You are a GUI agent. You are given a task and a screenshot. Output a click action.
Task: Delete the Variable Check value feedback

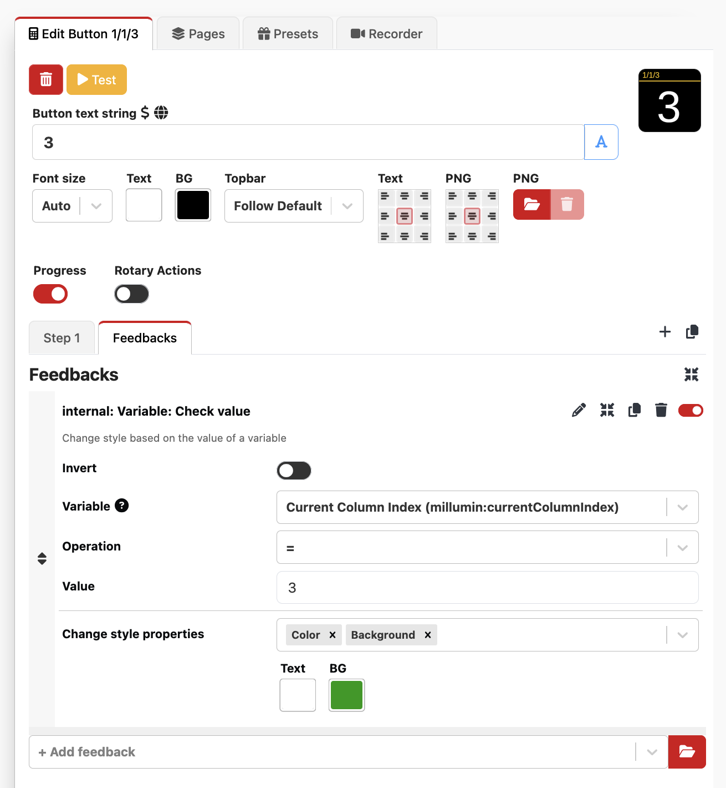click(x=661, y=410)
